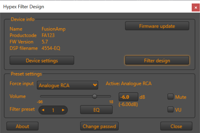Click the Hypex Filter Design window title
The width and height of the screenshot is (200, 133).
(23, 7)
